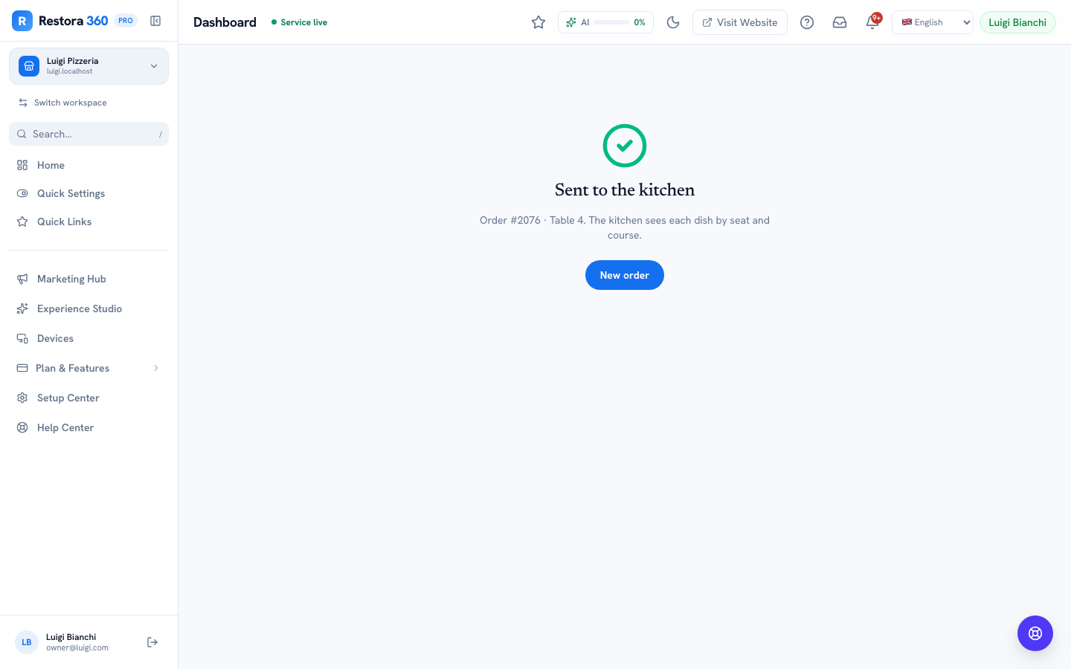The width and height of the screenshot is (1071, 669).
Task: Click the Setup Center gear icon
Action: pos(22,398)
